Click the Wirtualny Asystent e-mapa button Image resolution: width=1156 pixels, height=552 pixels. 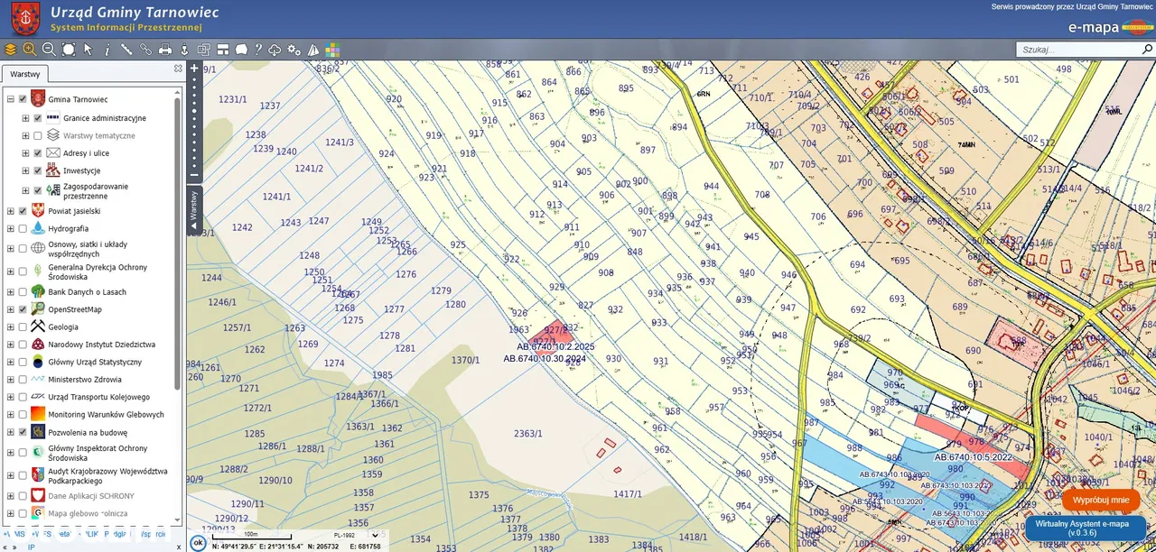point(1086,528)
